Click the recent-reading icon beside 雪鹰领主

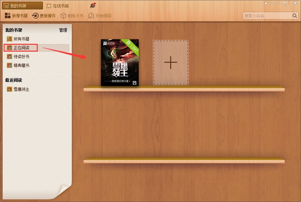10,89
